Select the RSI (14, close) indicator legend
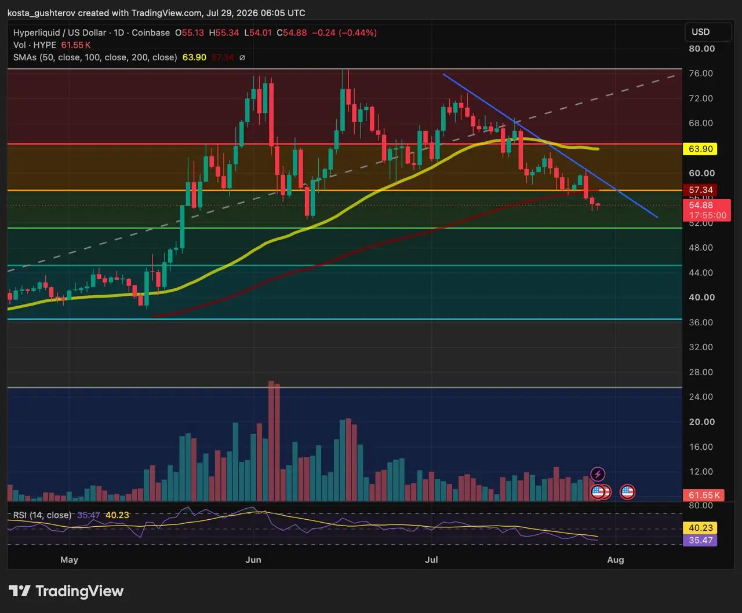Image resolution: width=742 pixels, height=613 pixels. click(x=42, y=515)
